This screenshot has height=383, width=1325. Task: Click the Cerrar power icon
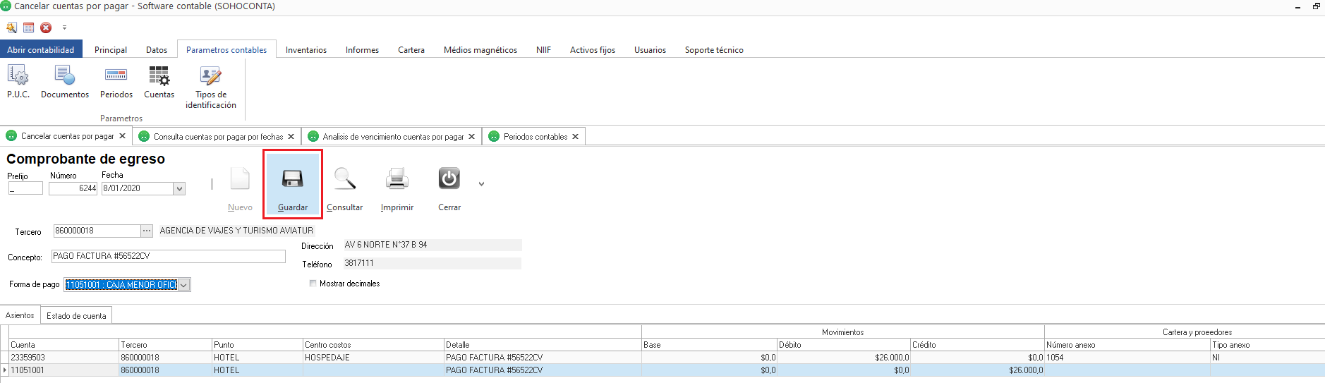449,180
